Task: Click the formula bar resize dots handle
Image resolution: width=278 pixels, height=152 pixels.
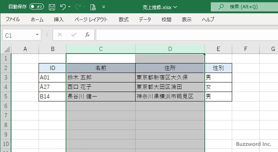Action: pos(47,35)
